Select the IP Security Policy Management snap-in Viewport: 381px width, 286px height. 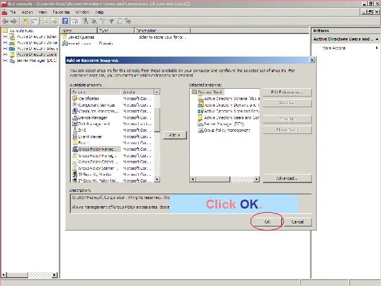point(96,181)
